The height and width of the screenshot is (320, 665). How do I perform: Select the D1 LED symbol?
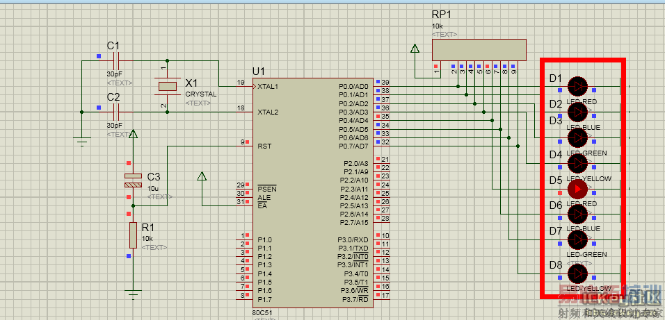coord(577,86)
